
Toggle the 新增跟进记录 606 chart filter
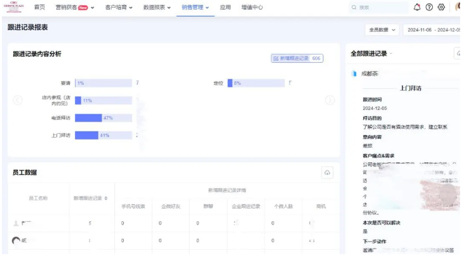coord(297,58)
